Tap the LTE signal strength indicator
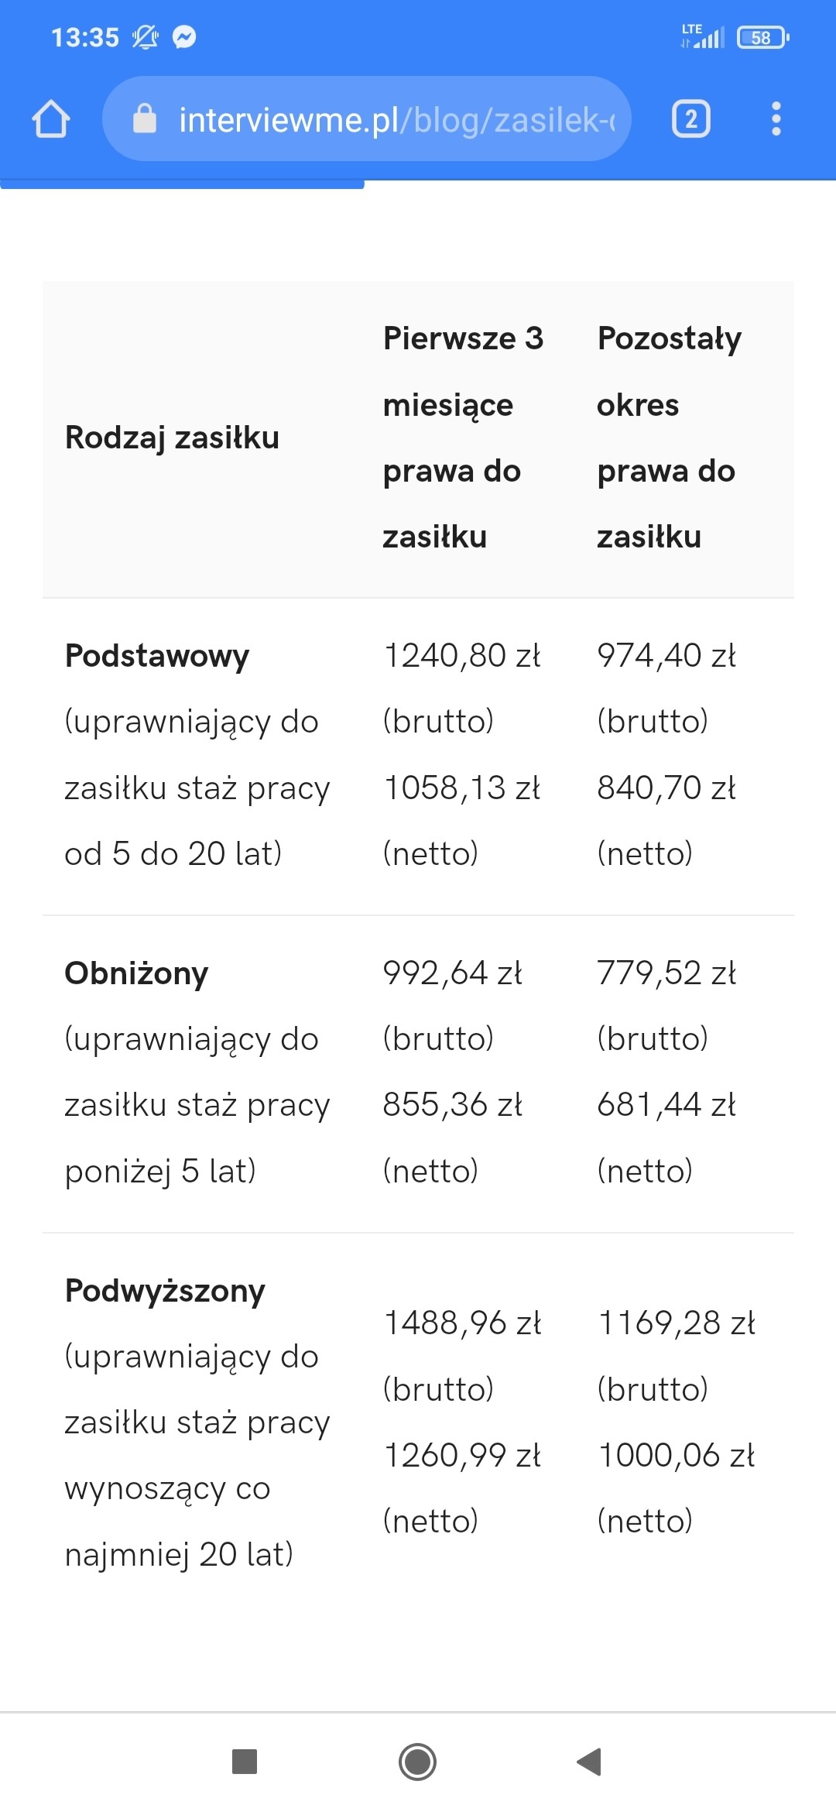Viewport: 836px width, 1812px height. [x=702, y=36]
